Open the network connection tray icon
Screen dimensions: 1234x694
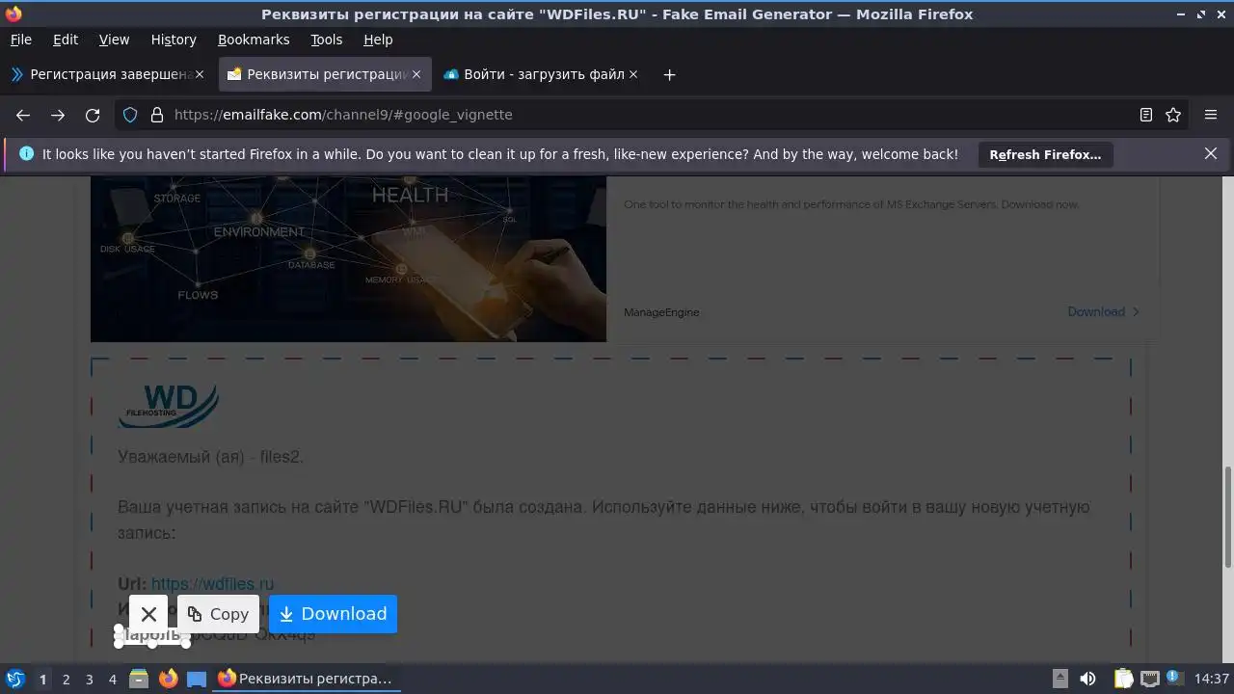pyautogui.click(x=1149, y=679)
